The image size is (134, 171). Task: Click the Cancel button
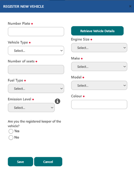pos(48,162)
